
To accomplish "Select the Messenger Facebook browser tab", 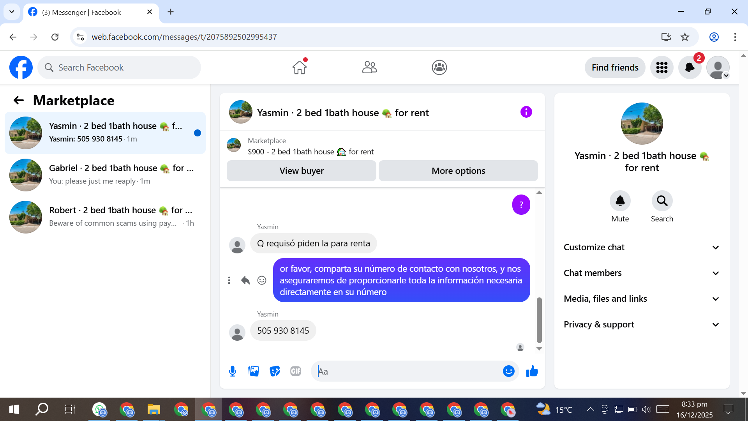I will (x=91, y=12).
